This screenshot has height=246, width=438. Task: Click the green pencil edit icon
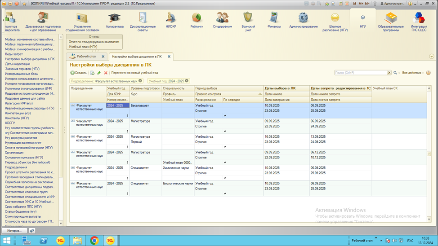click(99, 73)
